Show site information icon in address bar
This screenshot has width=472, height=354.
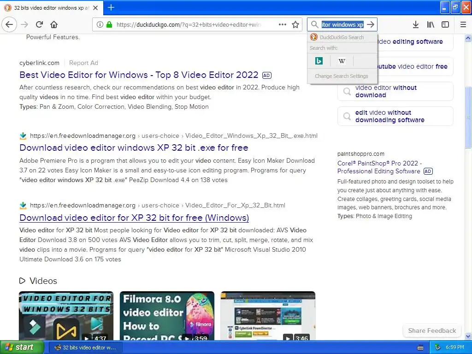tap(100, 24)
